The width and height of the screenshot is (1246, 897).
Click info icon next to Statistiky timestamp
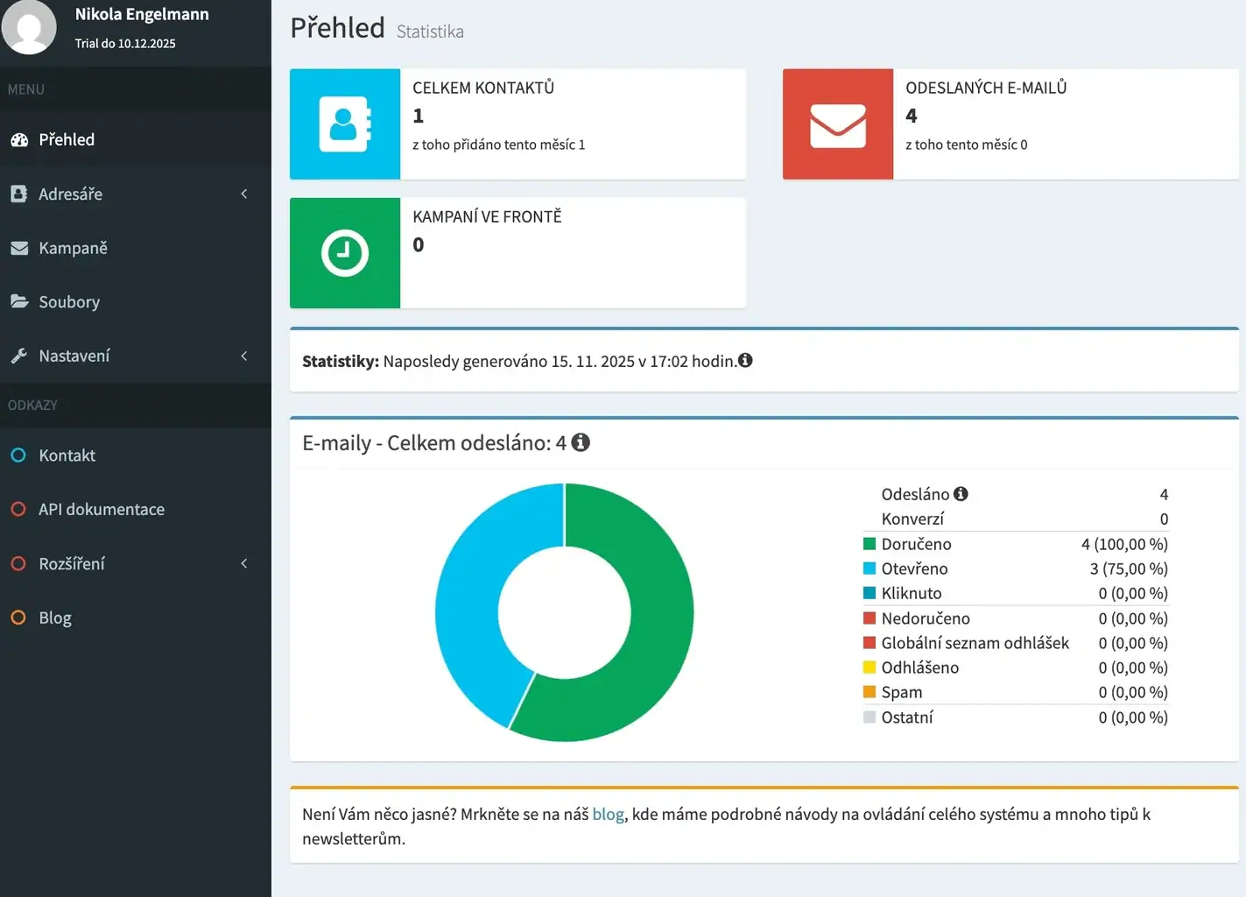point(745,360)
